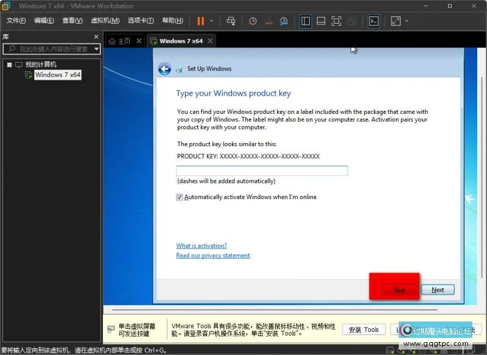Open the 查看(V) menu
The height and width of the screenshot is (355, 487).
click(72, 21)
